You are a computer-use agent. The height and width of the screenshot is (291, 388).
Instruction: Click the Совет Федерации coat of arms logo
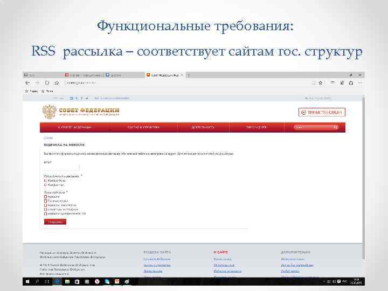pyautogui.click(x=50, y=112)
